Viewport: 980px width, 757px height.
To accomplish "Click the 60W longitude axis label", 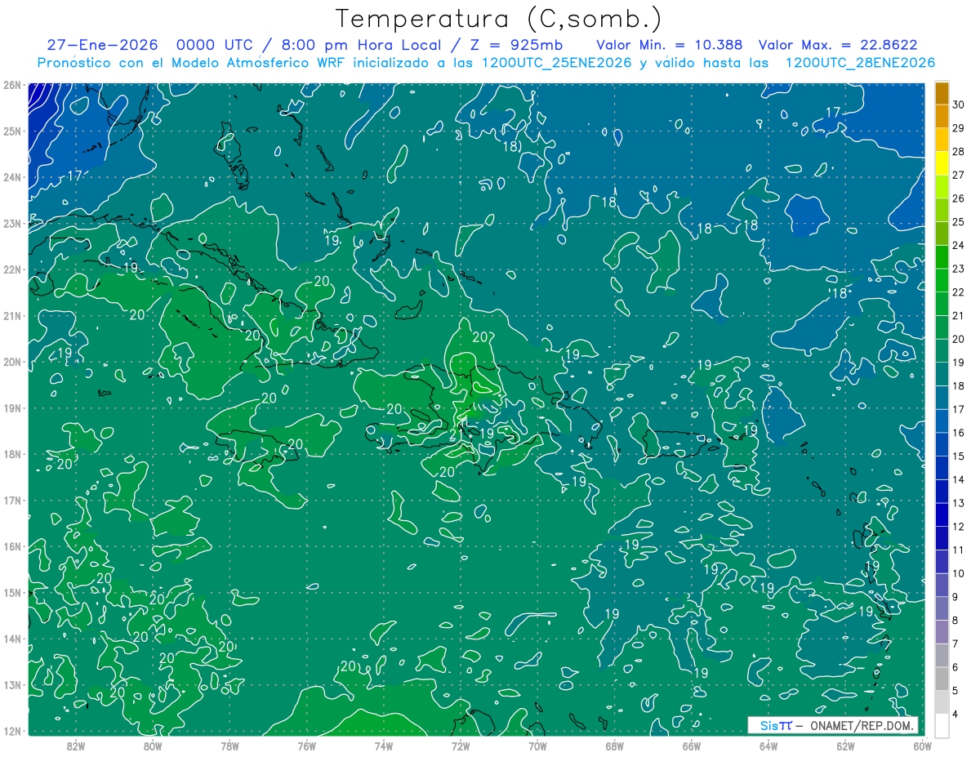I will click(922, 746).
